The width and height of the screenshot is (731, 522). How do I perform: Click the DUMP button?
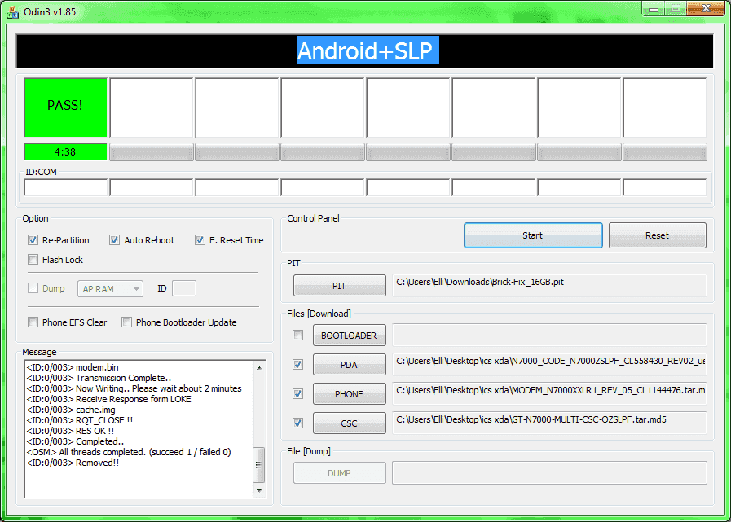click(x=339, y=473)
